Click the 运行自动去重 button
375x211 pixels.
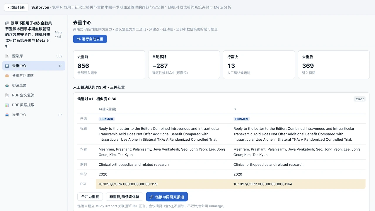click(x=90, y=39)
